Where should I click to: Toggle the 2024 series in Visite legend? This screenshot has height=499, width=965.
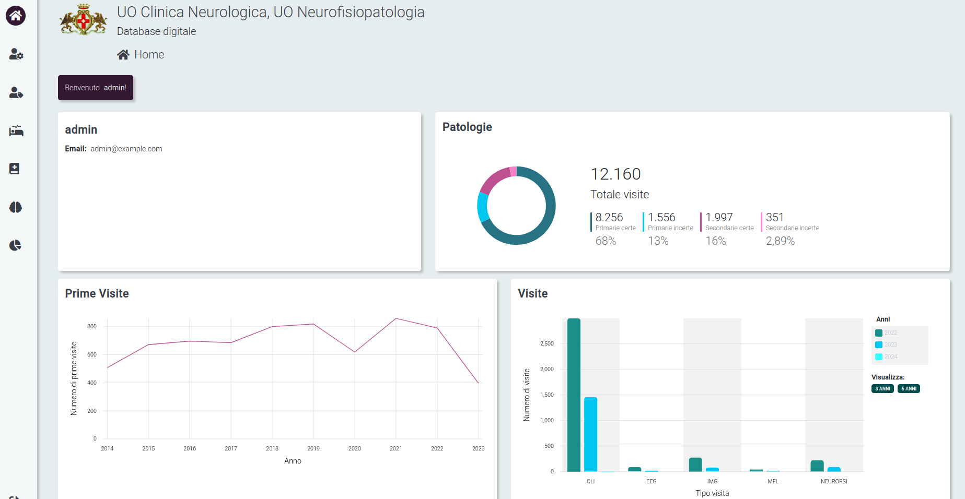pos(886,357)
